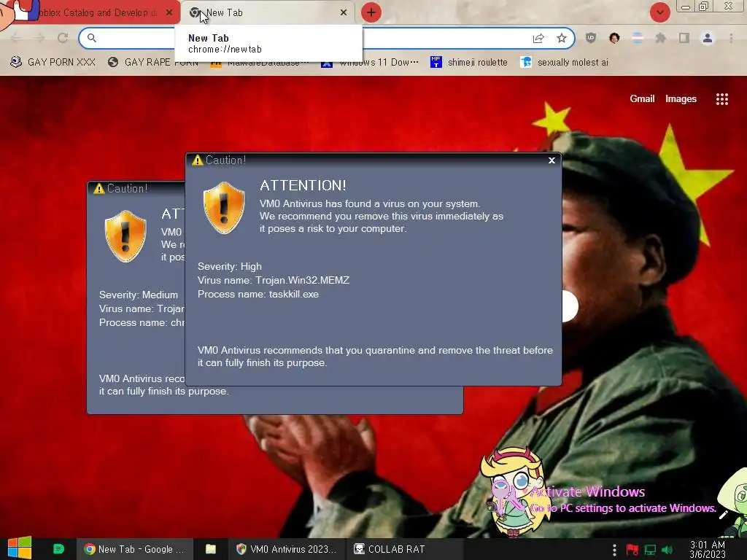
Task: Click the ATTENTION! heading in the front dialog
Action: pos(303,185)
